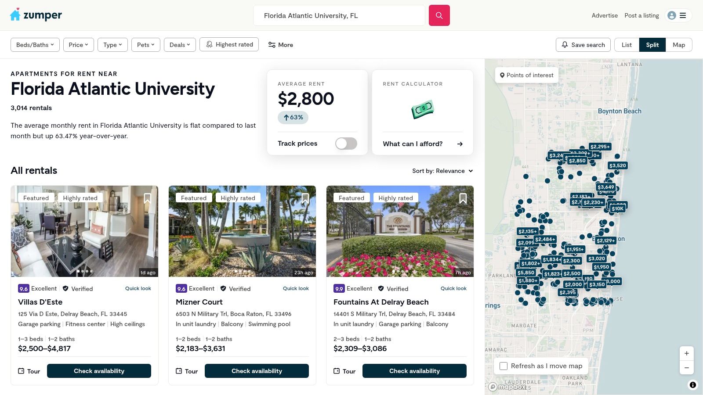
Task: Open Post a listing link
Action: tap(642, 15)
